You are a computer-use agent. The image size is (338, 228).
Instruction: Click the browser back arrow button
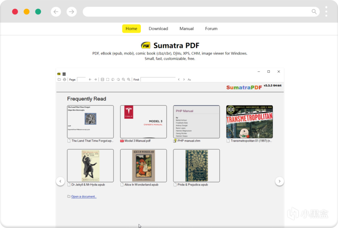pyautogui.click(x=56, y=11)
